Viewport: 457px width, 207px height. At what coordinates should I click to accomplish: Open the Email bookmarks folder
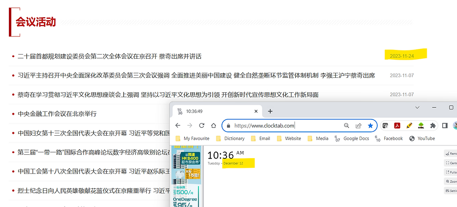click(261, 138)
